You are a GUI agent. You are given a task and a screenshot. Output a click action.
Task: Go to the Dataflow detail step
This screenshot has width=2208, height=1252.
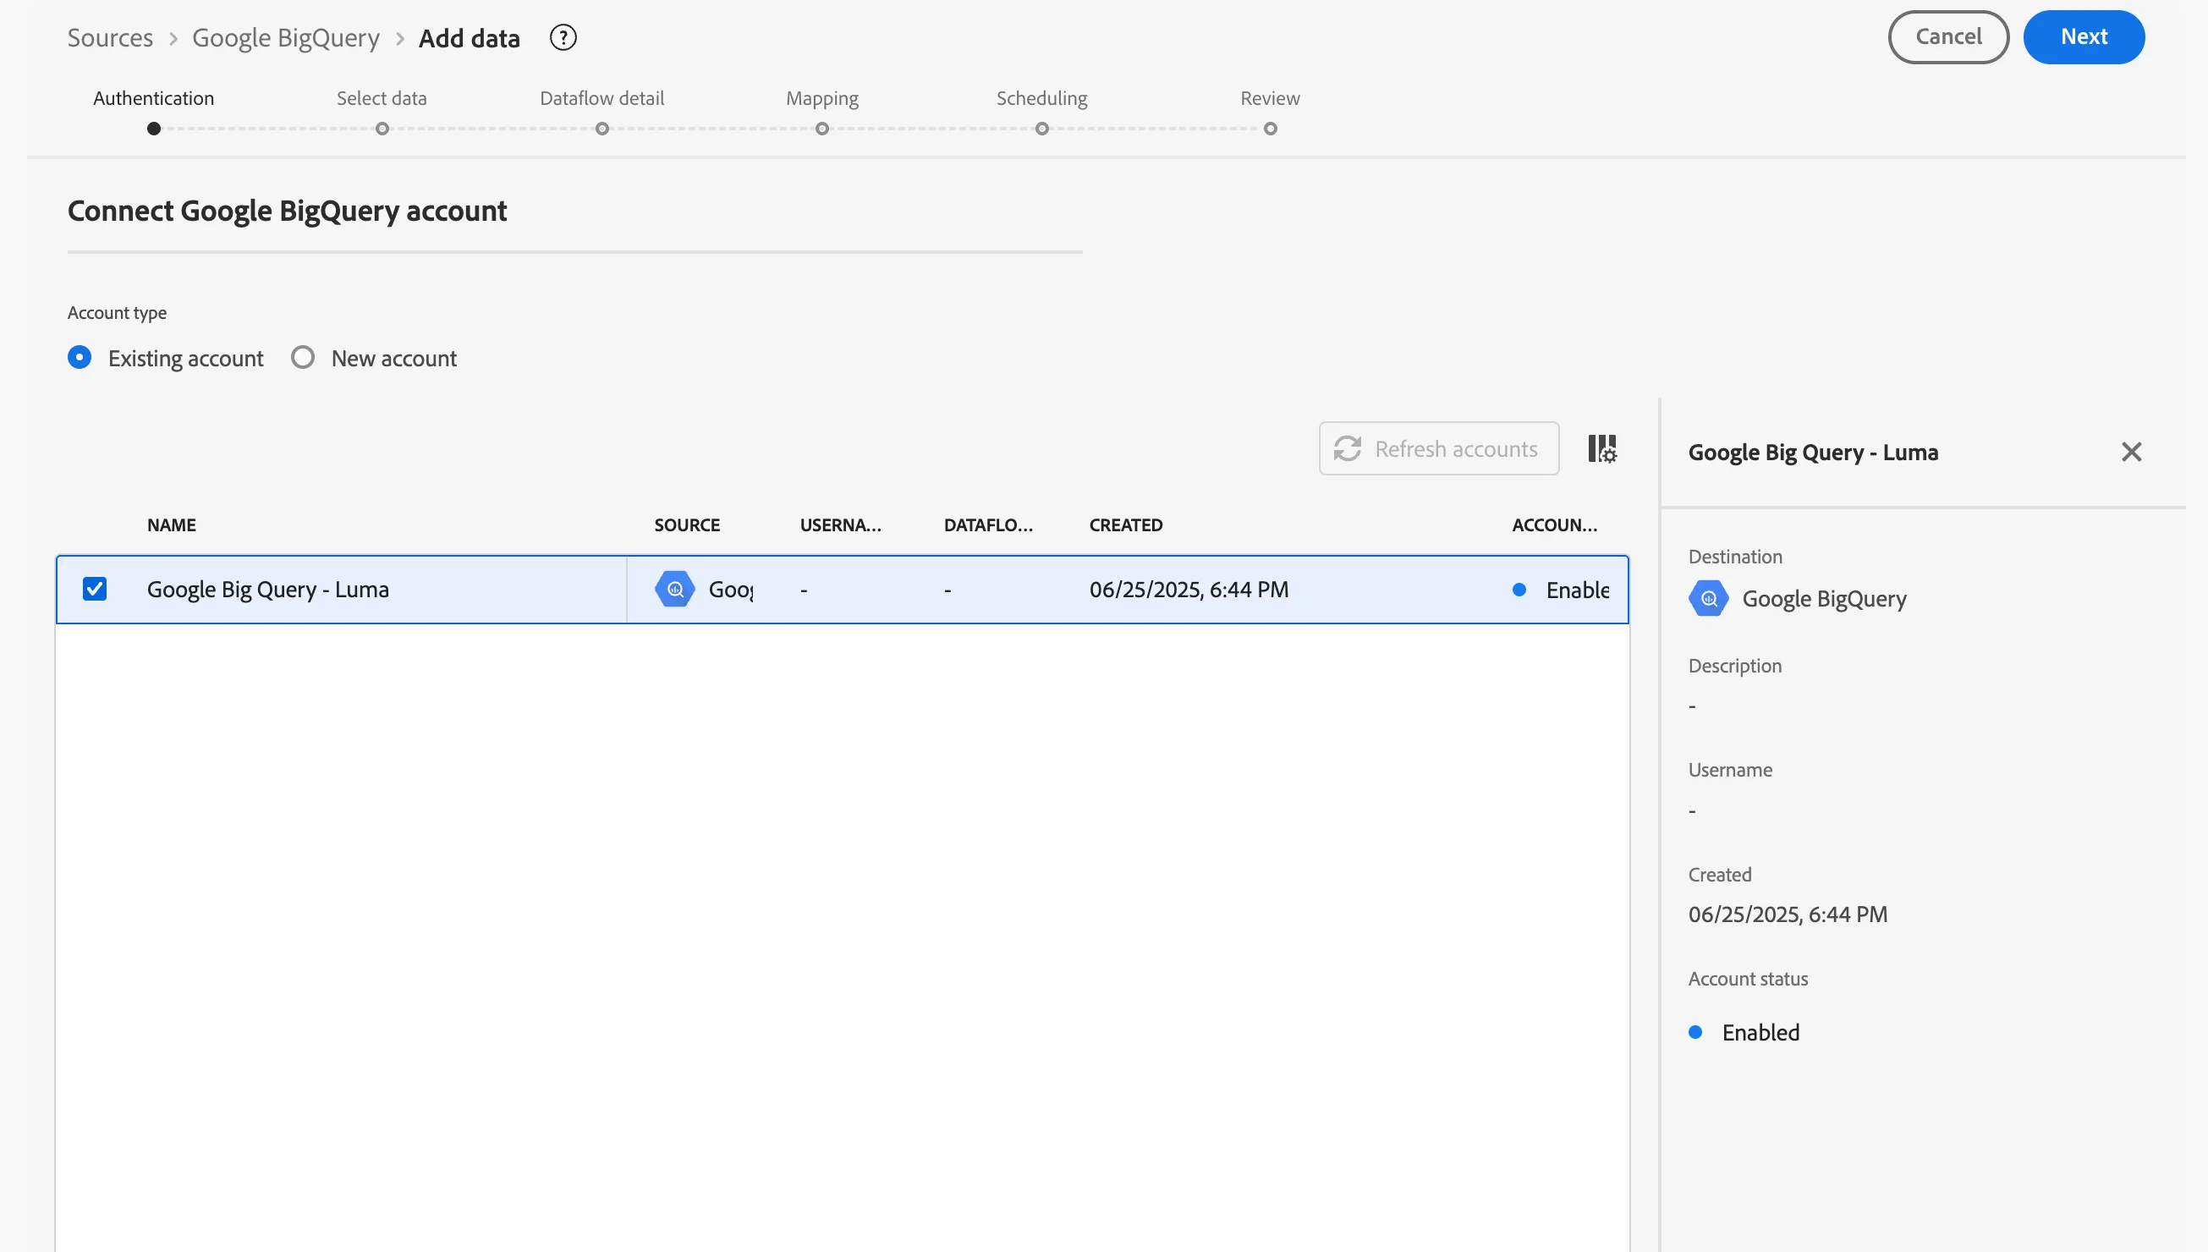click(601, 98)
